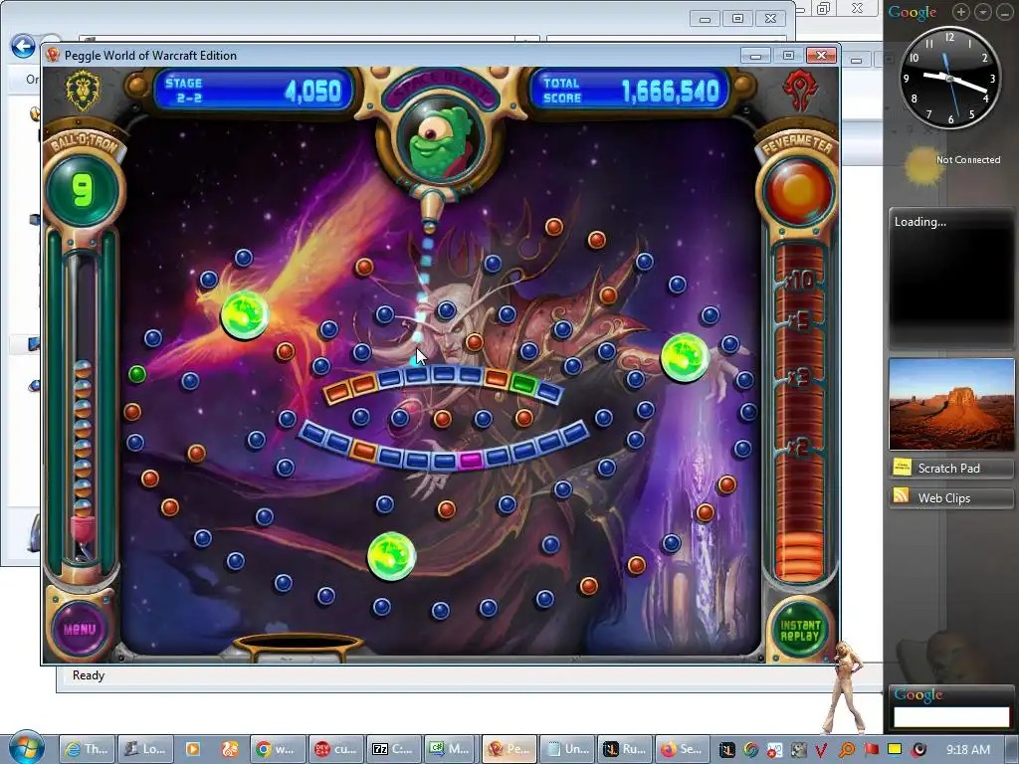
Task: Expand the Web Clips gadget
Action: click(951, 497)
